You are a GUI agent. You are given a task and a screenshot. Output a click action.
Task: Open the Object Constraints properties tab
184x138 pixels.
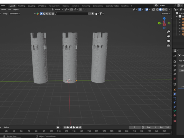175,107
